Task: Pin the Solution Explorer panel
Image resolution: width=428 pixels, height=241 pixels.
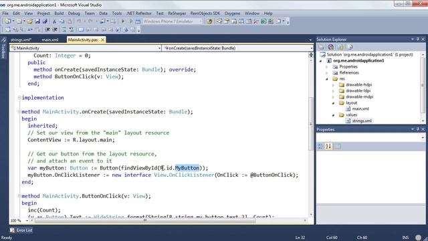Action: 417,39
